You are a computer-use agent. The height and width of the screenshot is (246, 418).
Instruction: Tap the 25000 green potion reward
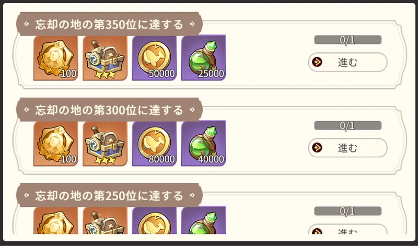203,58
